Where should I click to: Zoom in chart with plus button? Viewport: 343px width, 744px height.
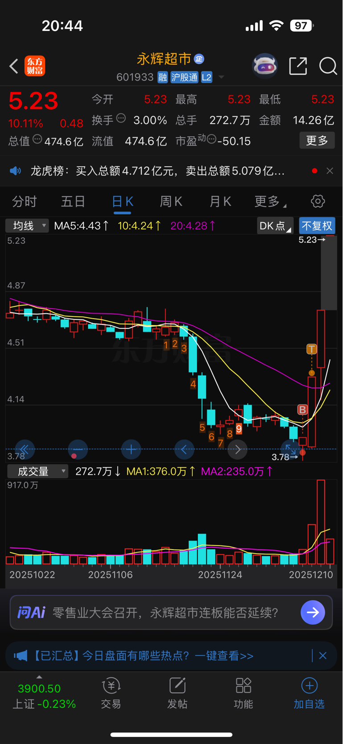click(131, 449)
